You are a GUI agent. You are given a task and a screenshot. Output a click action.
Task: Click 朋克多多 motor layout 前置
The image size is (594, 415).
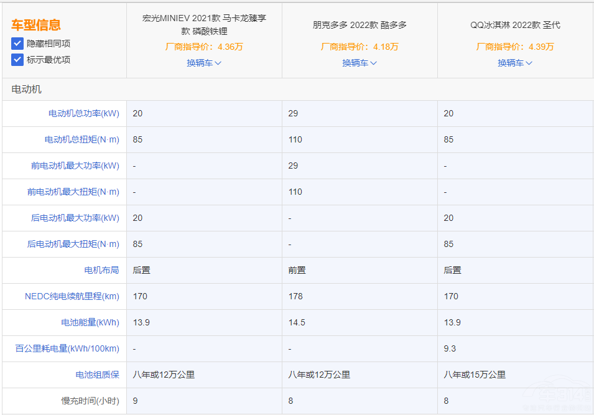(x=297, y=270)
